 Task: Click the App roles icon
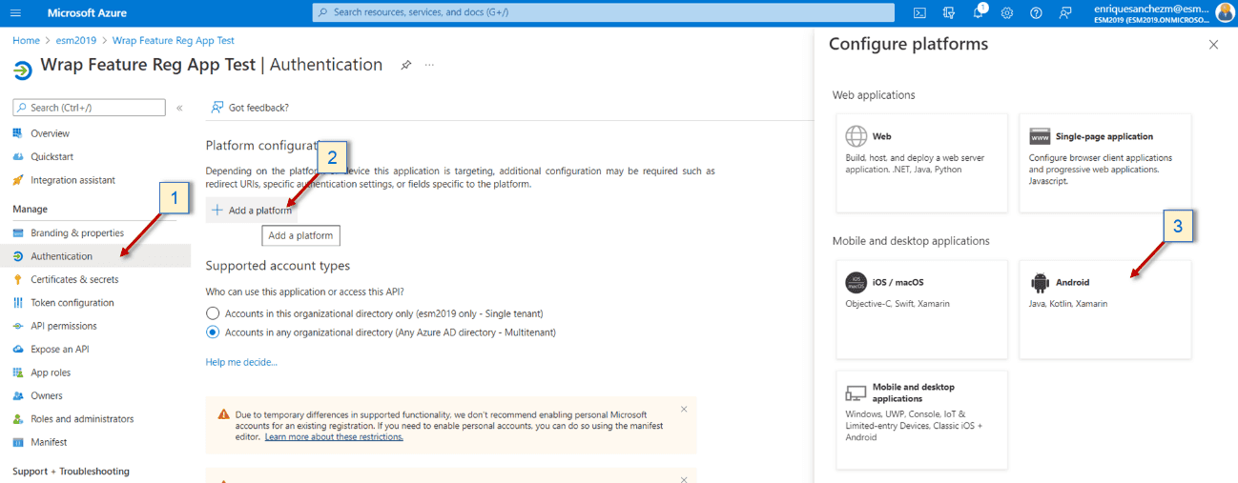18,372
